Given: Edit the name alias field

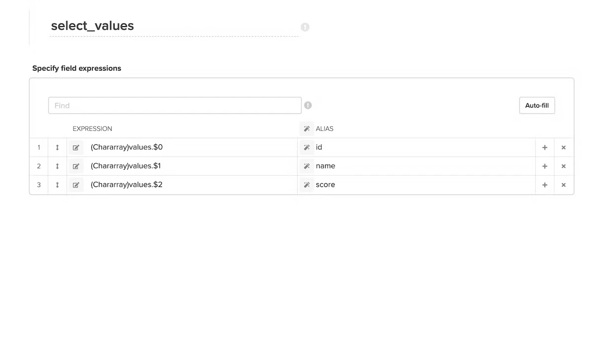Looking at the screenshot, I should click(424, 166).
